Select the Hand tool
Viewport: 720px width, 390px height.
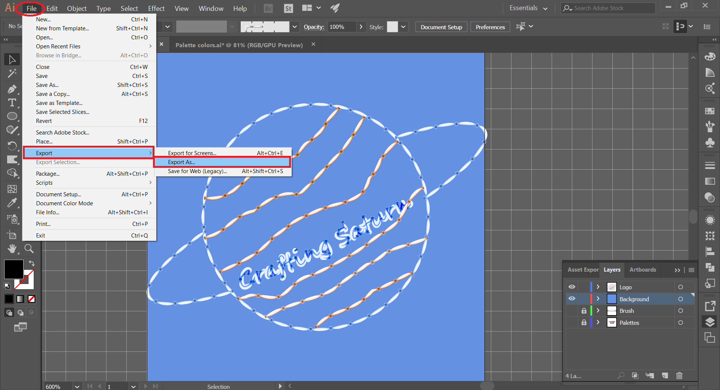12,248
